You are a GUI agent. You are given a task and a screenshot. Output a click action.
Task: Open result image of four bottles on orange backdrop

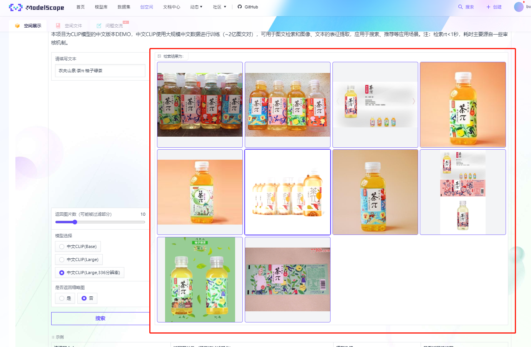point(288,105)
